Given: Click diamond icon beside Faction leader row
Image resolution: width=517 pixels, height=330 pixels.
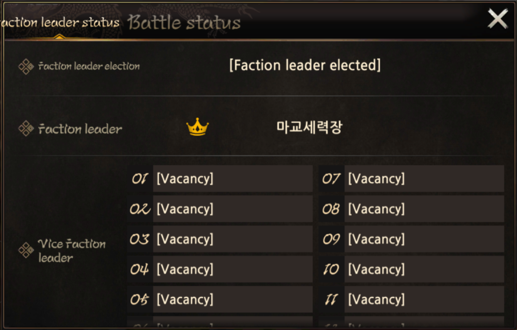Looking at the screenshot, I should [26, 129].
